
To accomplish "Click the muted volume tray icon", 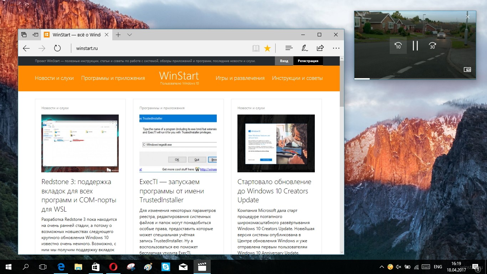I will [x=399, y=267].
